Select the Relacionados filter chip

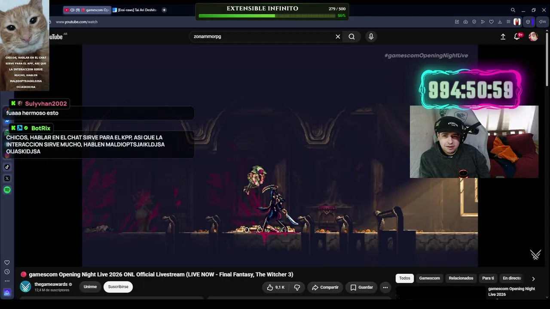(x=461, y=279)
